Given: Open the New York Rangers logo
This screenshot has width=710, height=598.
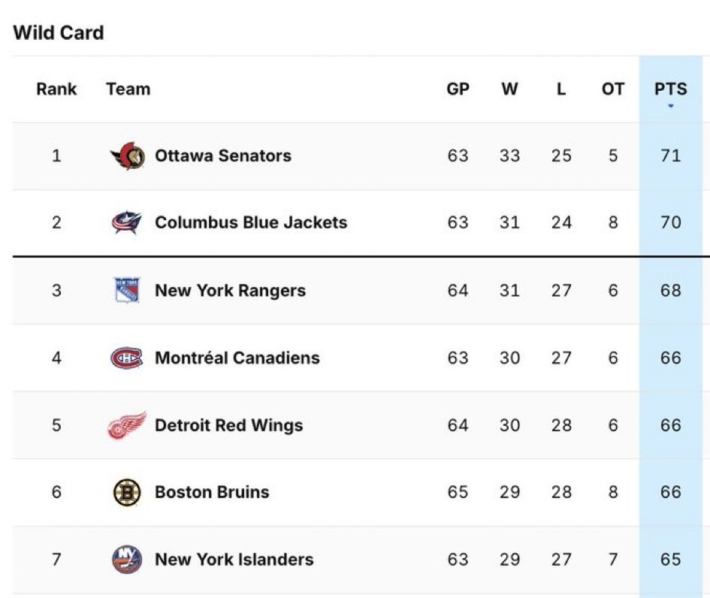Looking at the screenshot, I should tap(127, 290).
